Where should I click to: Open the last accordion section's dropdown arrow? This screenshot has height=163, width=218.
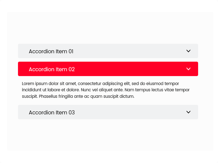pos(188,112)
